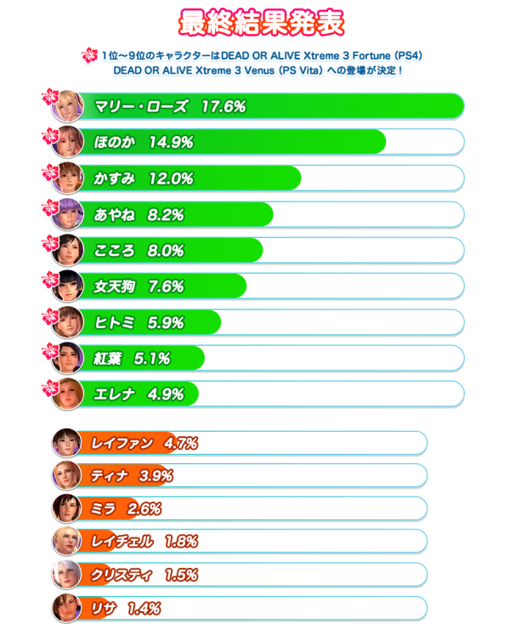This screenshot has height=635, width=510.
Task: Click the クリスティ character portrait icon
Action: click(66, 575)
